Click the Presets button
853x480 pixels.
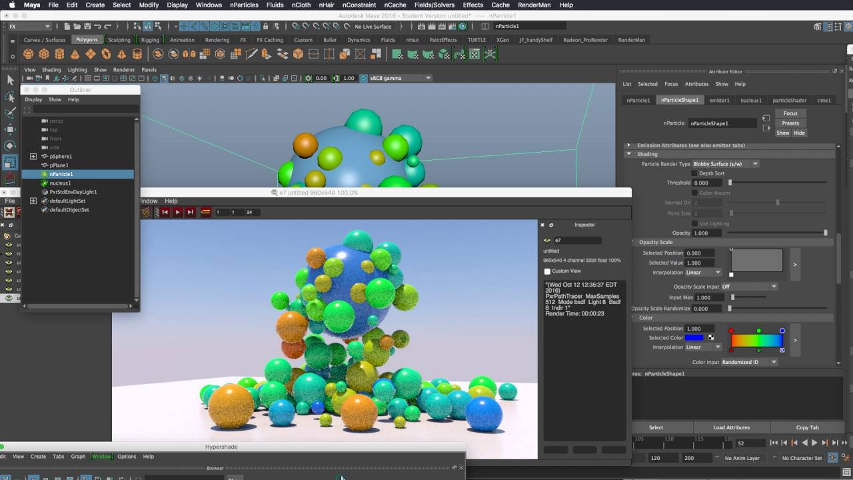(x=790, y=123)
